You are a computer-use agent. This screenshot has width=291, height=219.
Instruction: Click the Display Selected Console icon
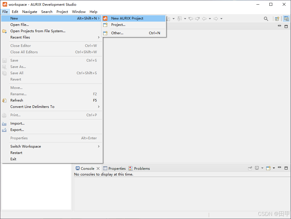(x=257, y=168)
